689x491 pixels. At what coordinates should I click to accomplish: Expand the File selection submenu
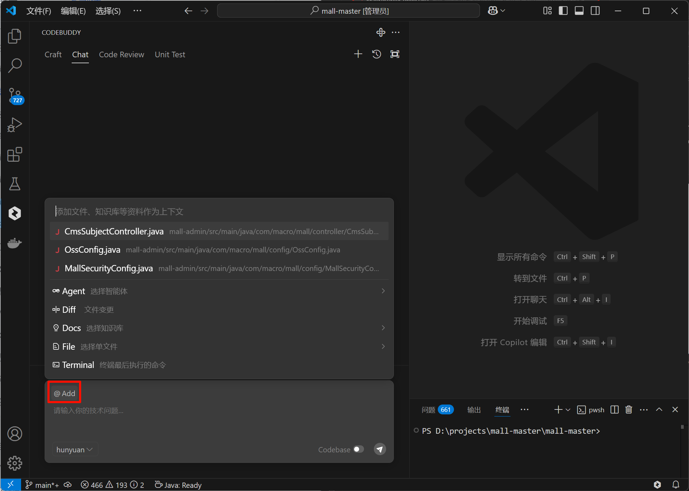pyautogui.click(x=383, y=347)
